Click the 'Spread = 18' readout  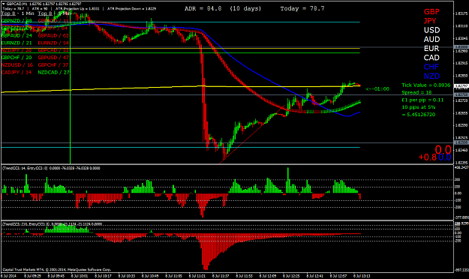416,92
